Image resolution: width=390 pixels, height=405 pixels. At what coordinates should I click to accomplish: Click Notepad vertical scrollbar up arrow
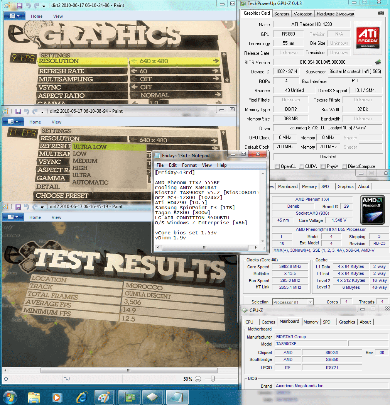[x=262, y=173]
